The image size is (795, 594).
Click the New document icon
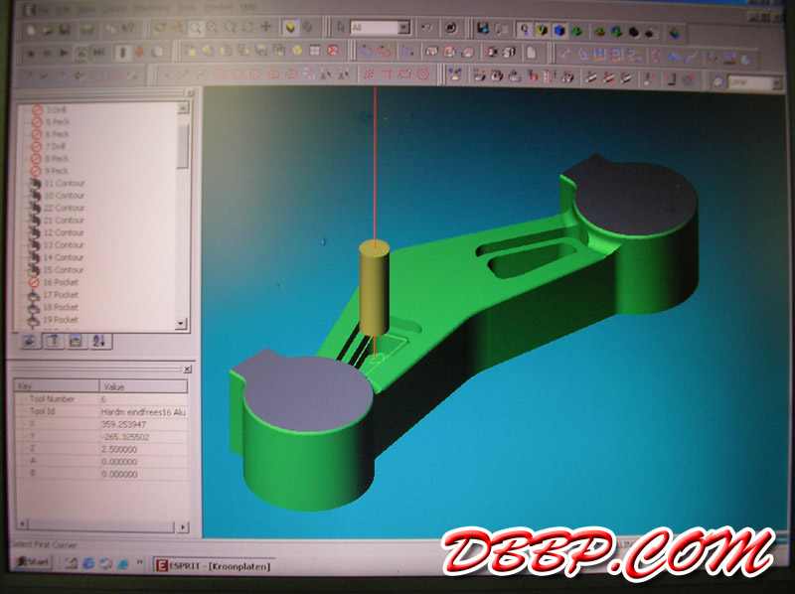(31, 28)
